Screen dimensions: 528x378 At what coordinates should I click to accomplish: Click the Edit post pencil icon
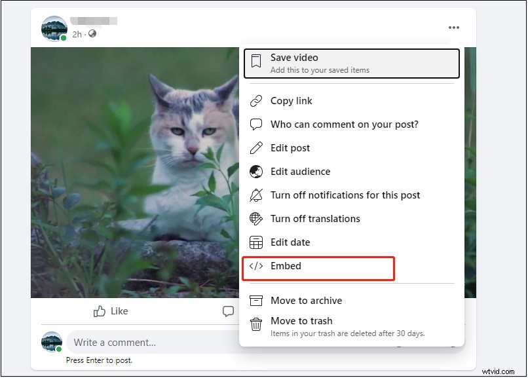255,148
